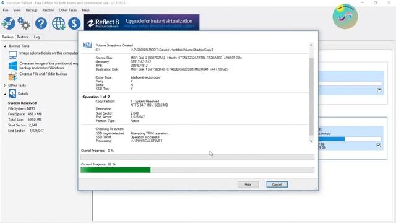Click the System Reserved details heading
Viewport: 396px width, 223px height.
click(22, 103)
